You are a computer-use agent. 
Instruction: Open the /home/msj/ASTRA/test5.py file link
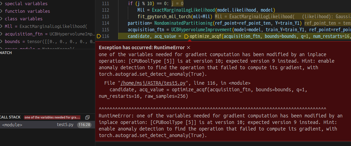click(153, 83)
